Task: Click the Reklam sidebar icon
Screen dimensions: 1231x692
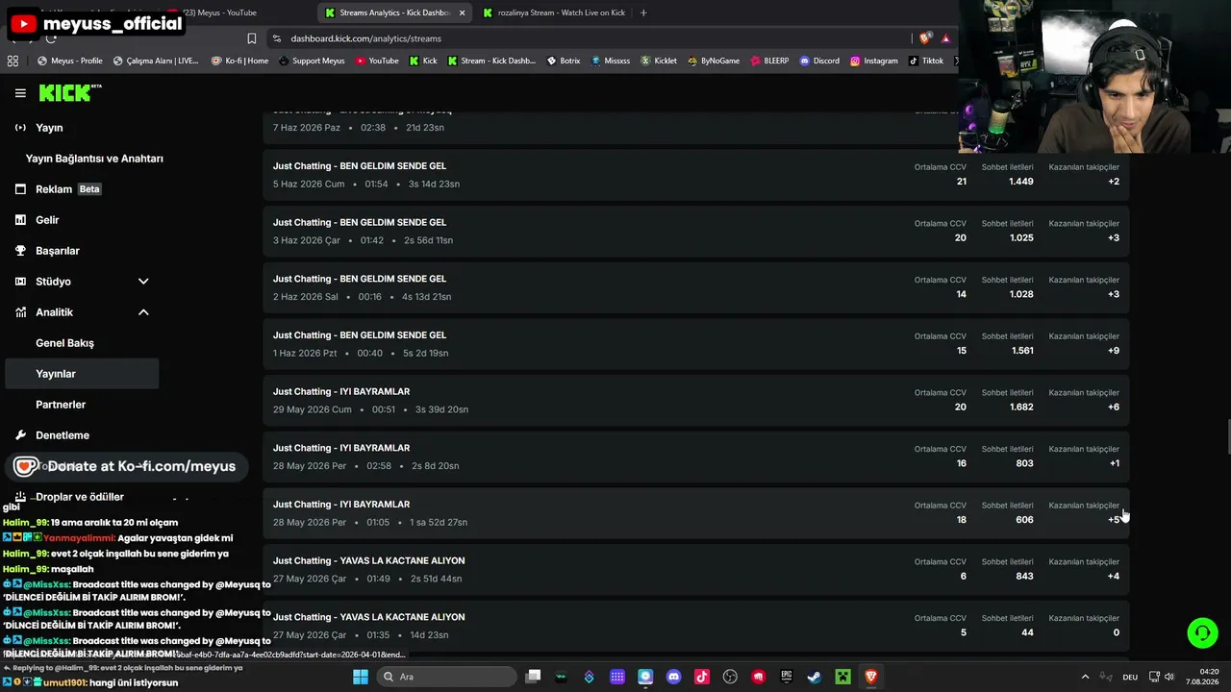Action: 20,189
